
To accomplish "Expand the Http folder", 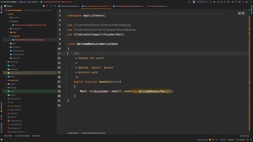I will pos(9,32).
